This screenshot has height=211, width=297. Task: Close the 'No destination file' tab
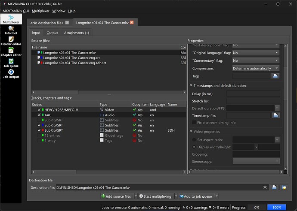[x=67, y=23]
